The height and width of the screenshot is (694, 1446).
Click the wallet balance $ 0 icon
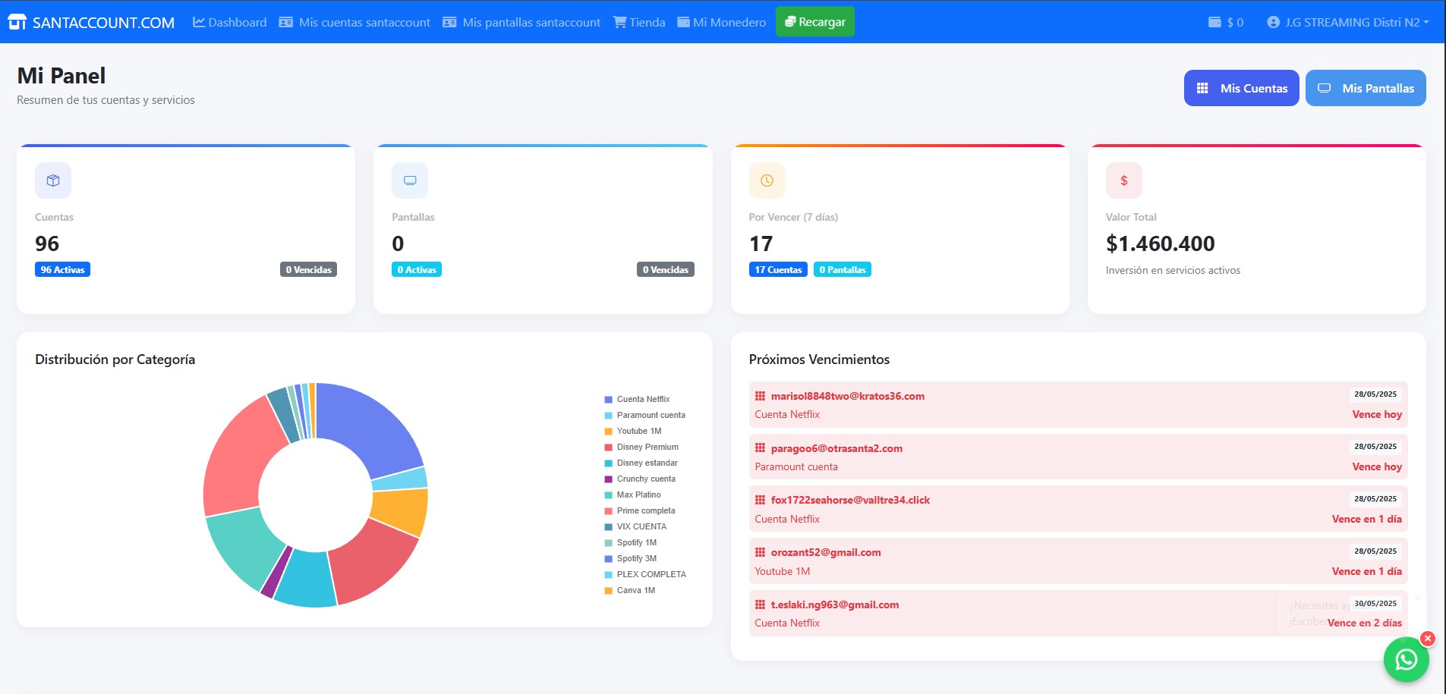click(1214, 23)
